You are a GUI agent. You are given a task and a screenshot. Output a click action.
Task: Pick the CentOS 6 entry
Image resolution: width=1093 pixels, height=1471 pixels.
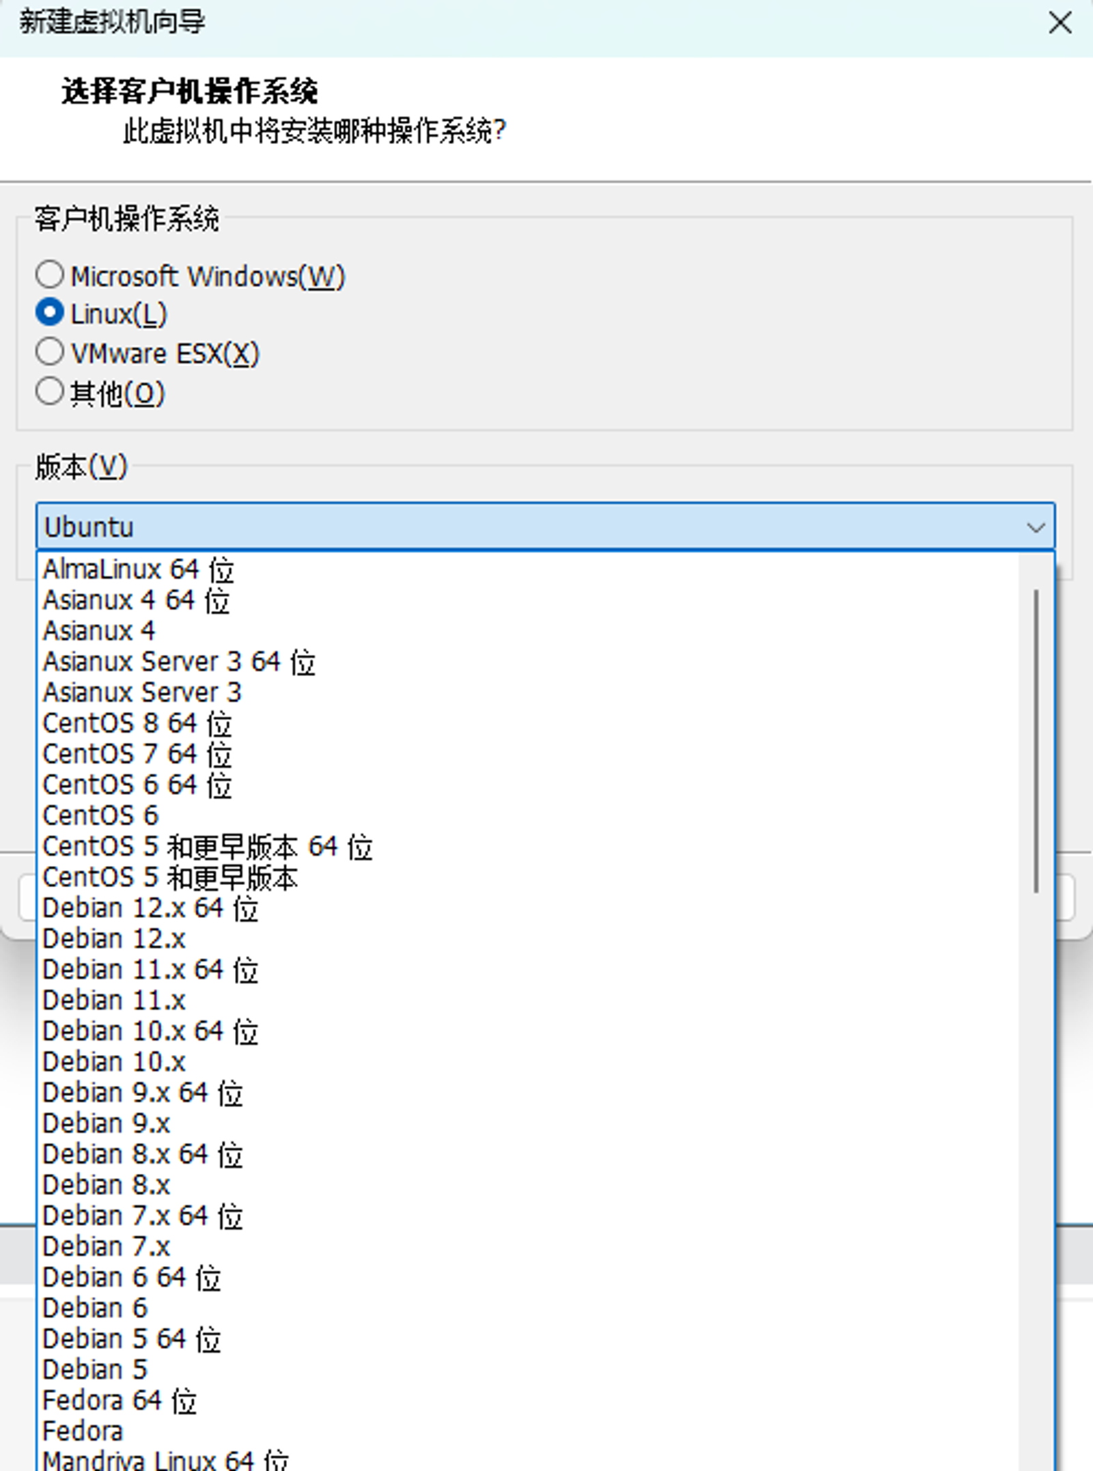click(527, 815)
